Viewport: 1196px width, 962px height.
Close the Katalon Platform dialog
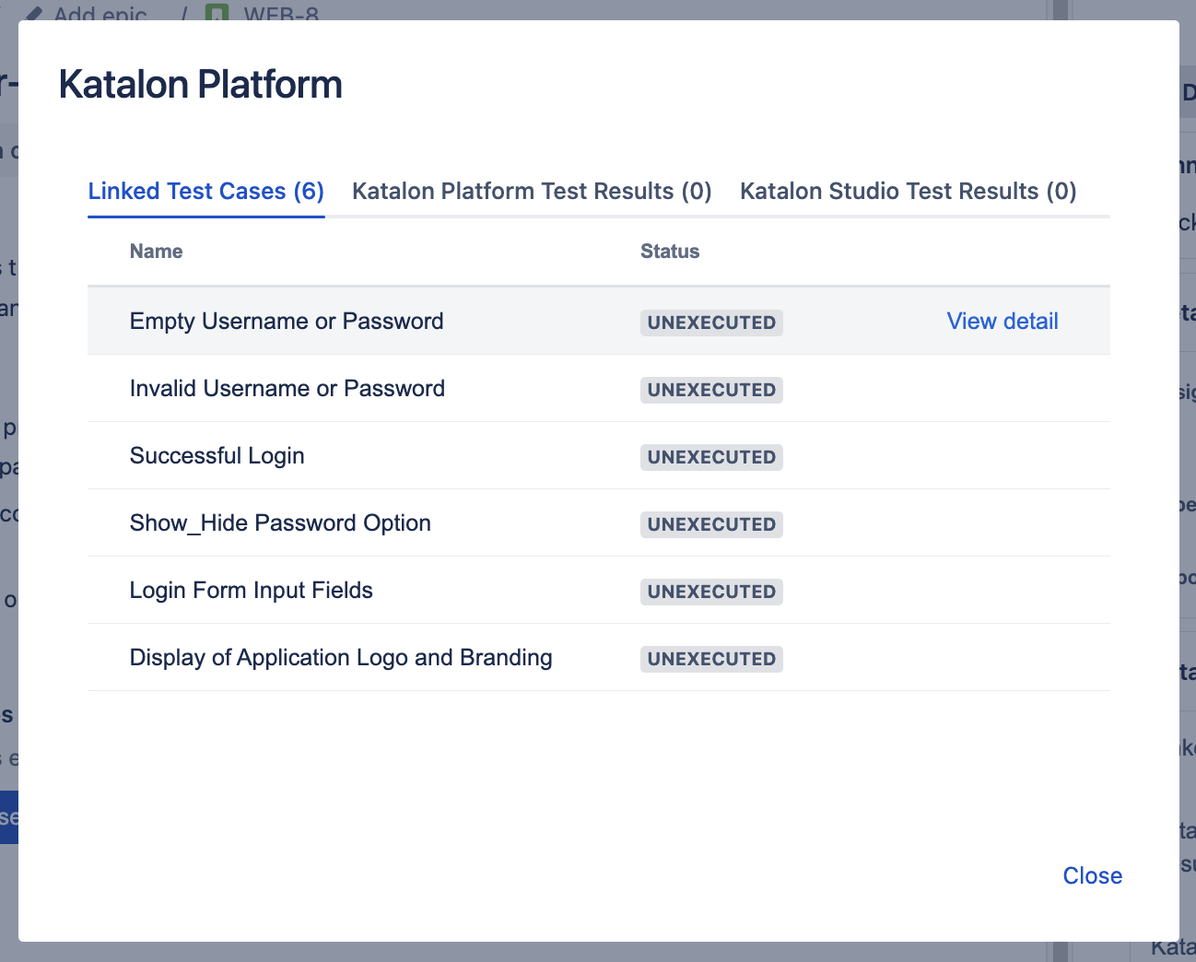1093,875
